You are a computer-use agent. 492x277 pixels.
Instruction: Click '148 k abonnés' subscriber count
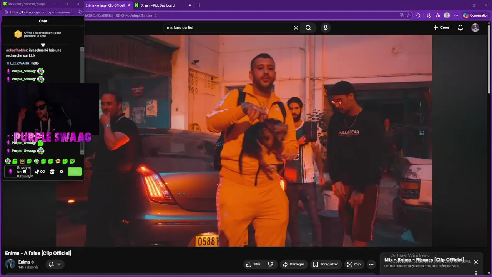28,267
